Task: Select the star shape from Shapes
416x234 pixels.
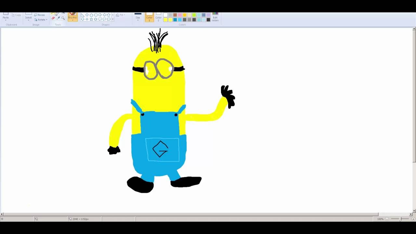Action: (x=91, y=19)
